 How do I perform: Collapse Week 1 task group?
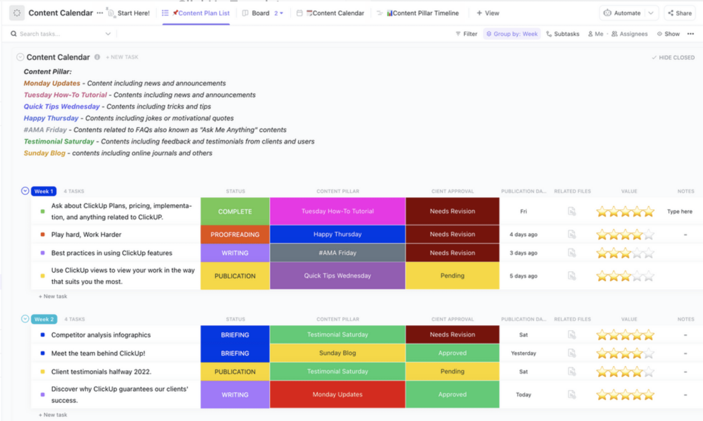click(x=26, y=190)
